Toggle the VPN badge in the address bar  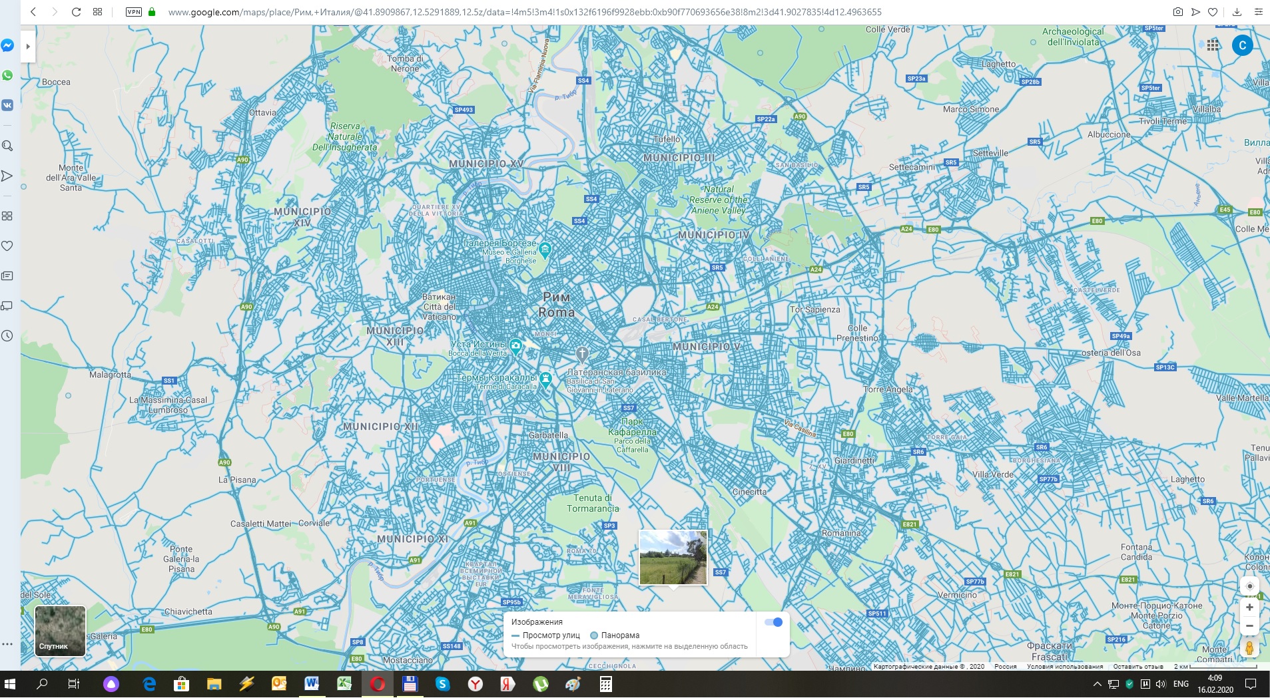134,12
